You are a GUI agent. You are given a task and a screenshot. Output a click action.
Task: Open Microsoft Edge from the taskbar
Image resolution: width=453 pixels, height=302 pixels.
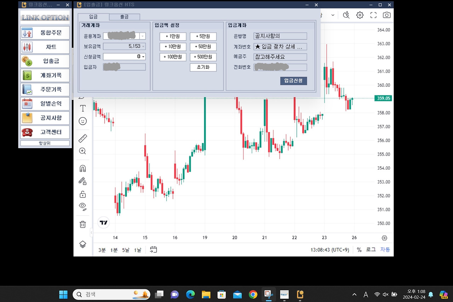coord(190,294)
